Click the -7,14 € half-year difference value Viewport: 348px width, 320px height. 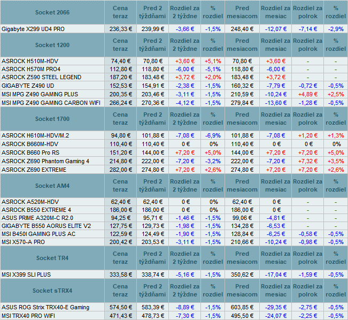tap(308, 29)
